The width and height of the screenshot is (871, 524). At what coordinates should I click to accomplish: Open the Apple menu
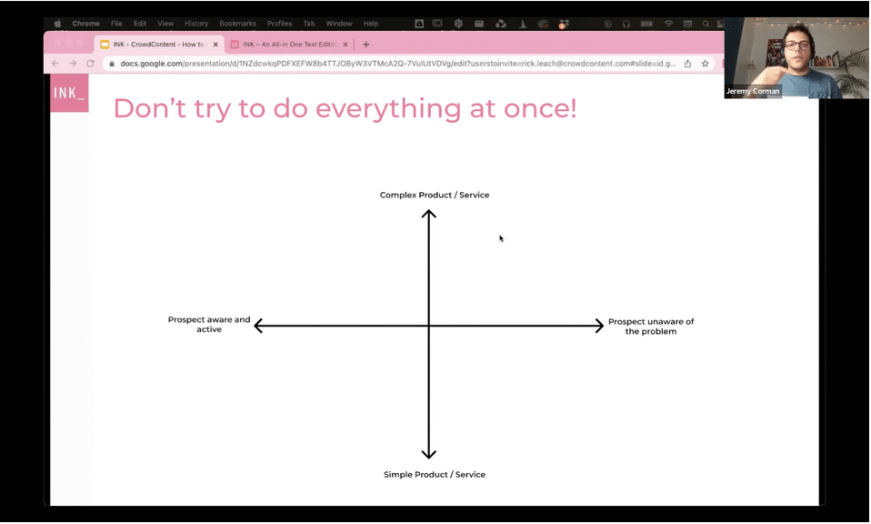tap(58, 24)
